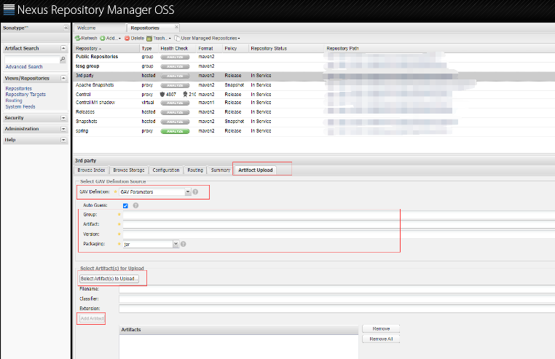
Task: Click the Version input field
Action: click(x=339, y=234)
